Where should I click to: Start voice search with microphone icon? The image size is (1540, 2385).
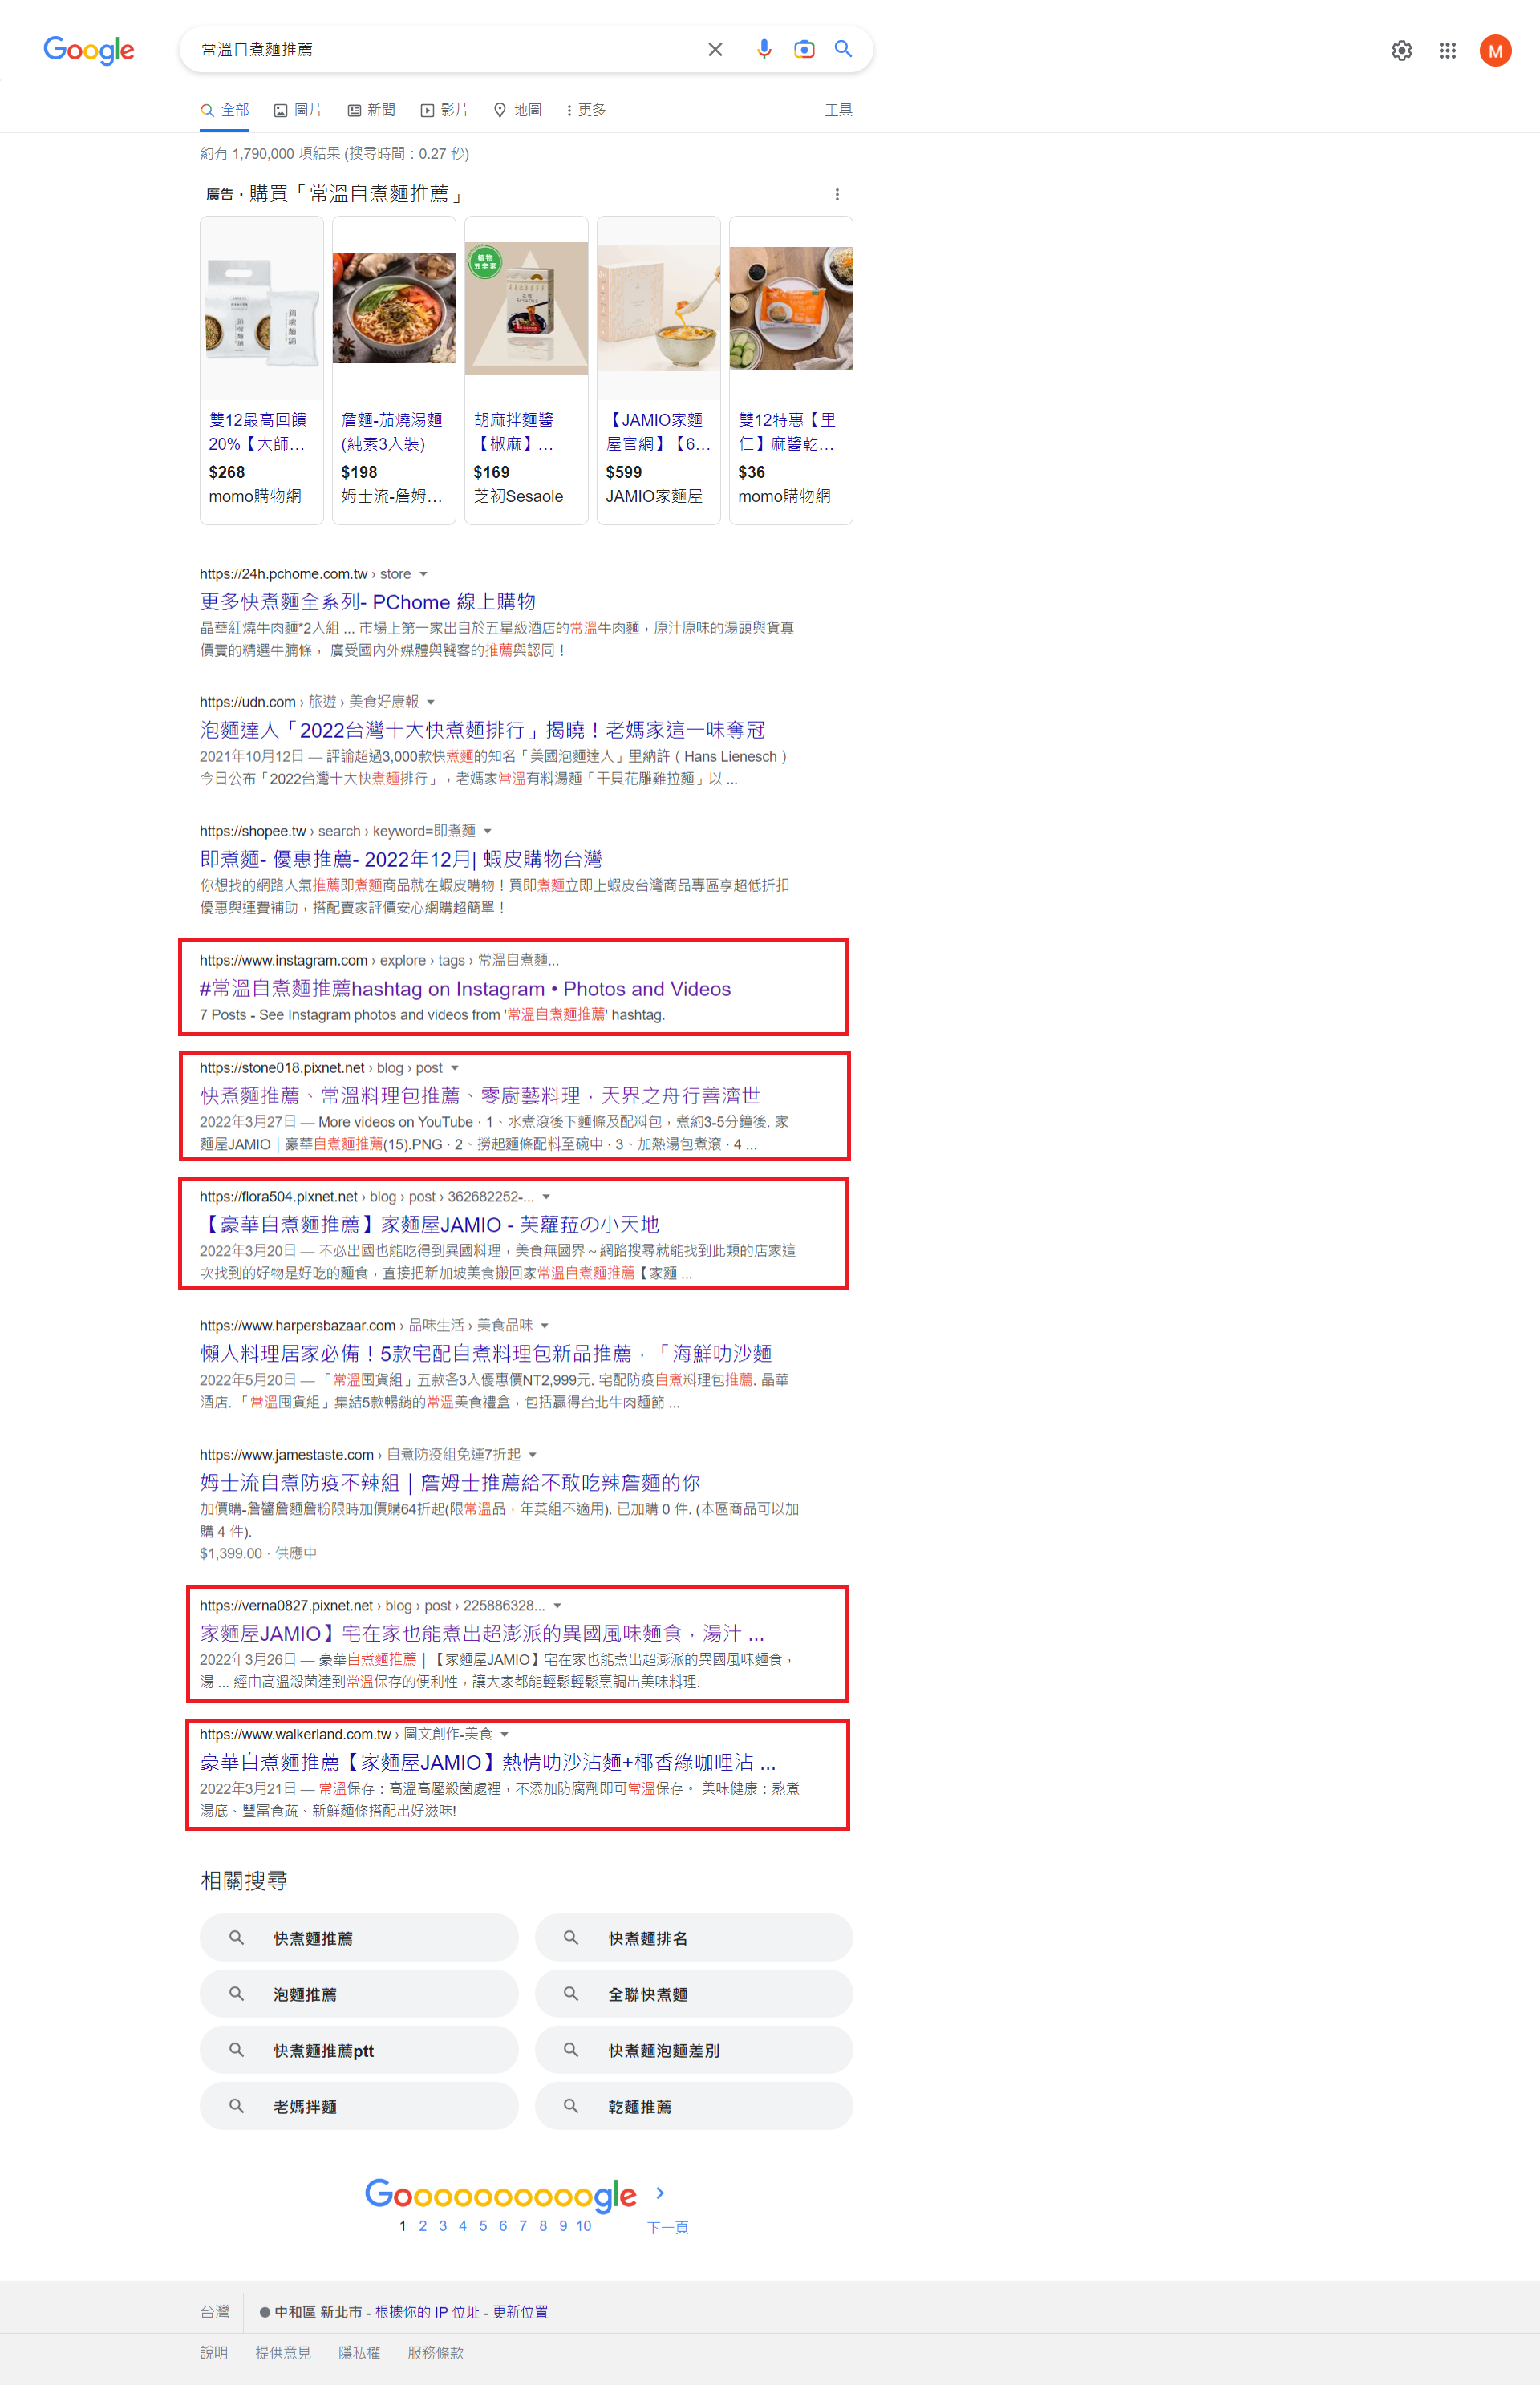click(x=764, y=49)
